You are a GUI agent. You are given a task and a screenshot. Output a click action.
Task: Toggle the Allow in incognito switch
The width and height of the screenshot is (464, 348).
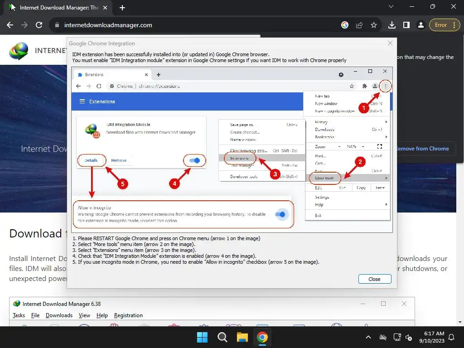pos(280,214)
